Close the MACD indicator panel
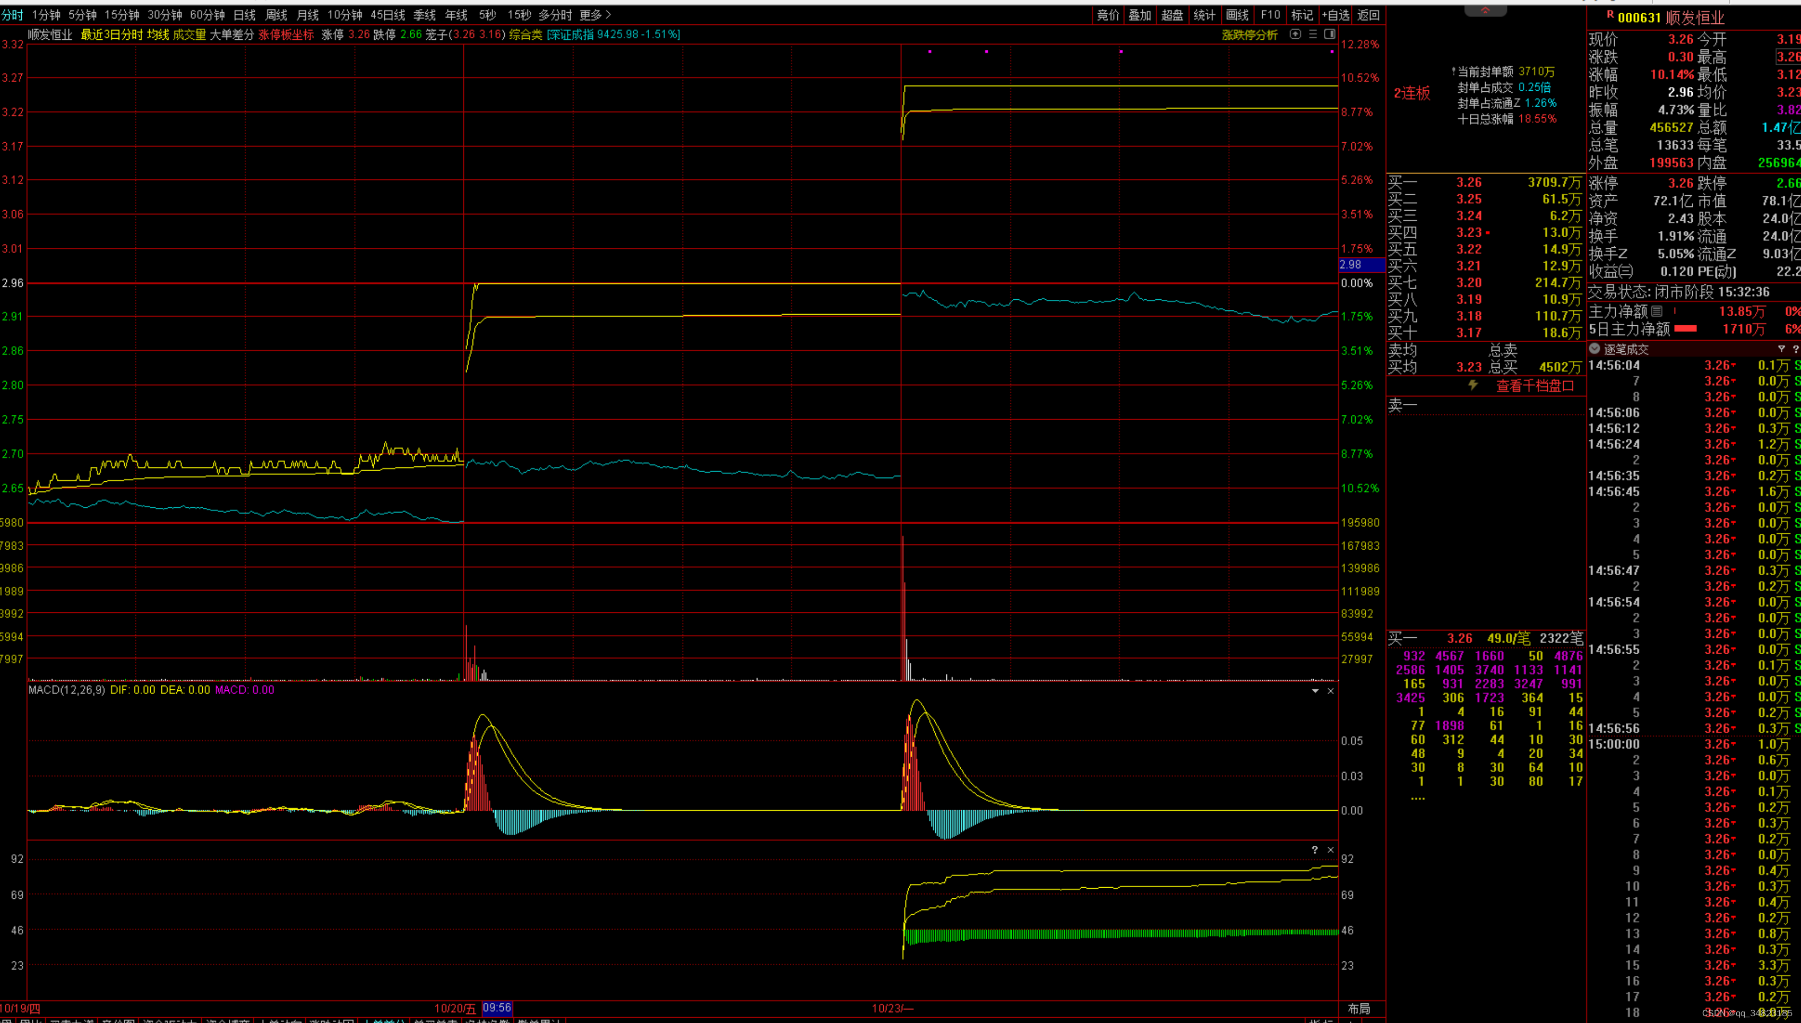 (1330, 691)
